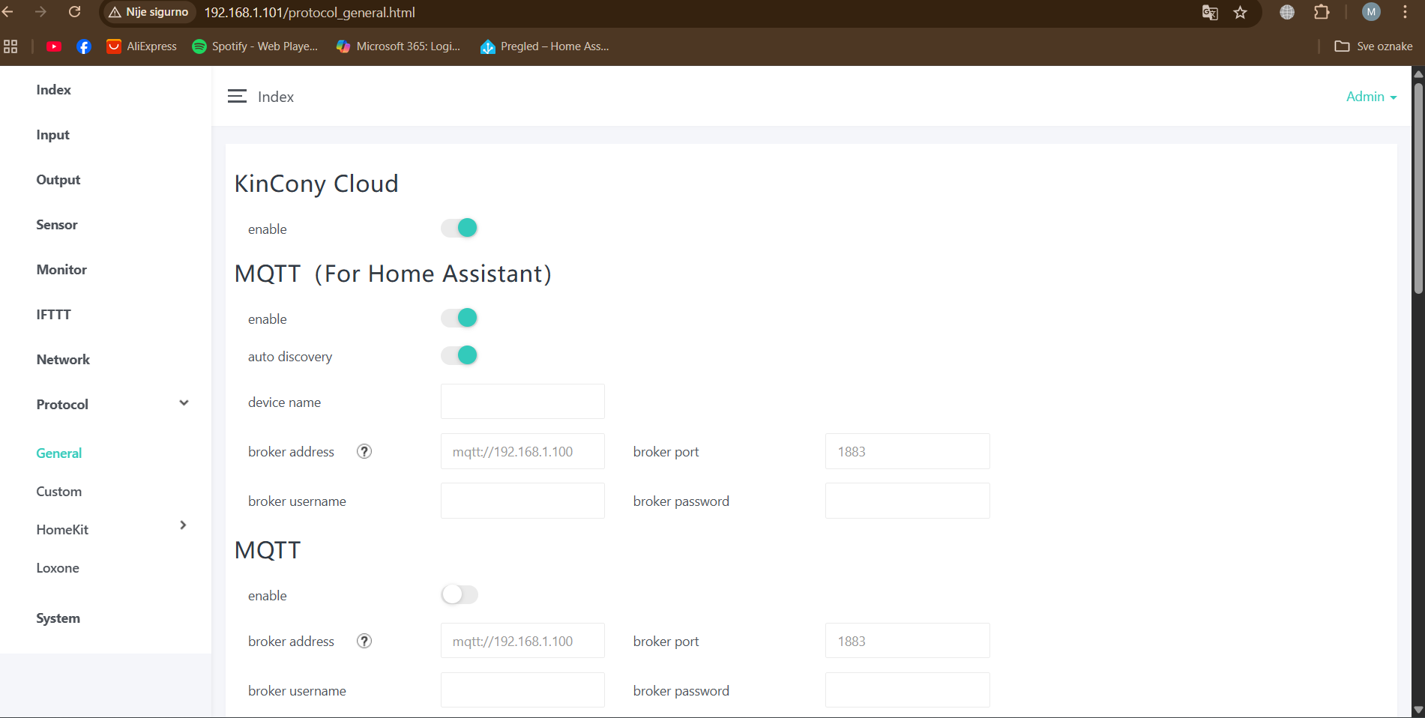The image size is (1425, 718).
Task: Click the hamburger menu icon beside Index
Action: point(237,97)
